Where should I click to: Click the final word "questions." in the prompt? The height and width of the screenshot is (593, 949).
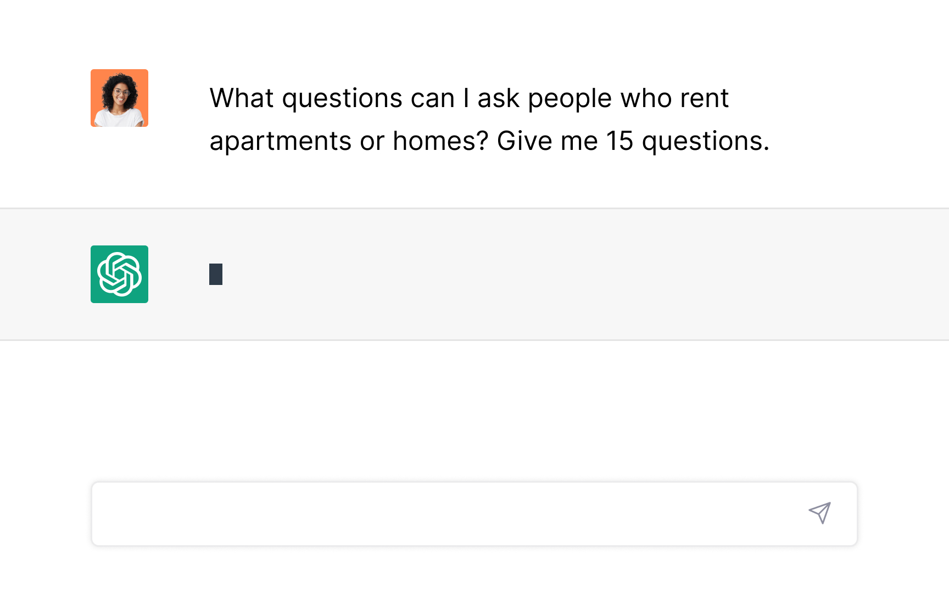coord(705,141)
